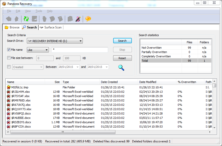222x146 pixels.
Task: Click the file icon of $R3ILHVM.xlsx
Action: pos(9,92)
